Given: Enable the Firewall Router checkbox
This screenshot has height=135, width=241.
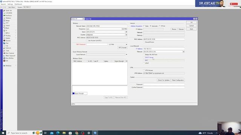Looking at the screenshot, I should click(144, 42).
